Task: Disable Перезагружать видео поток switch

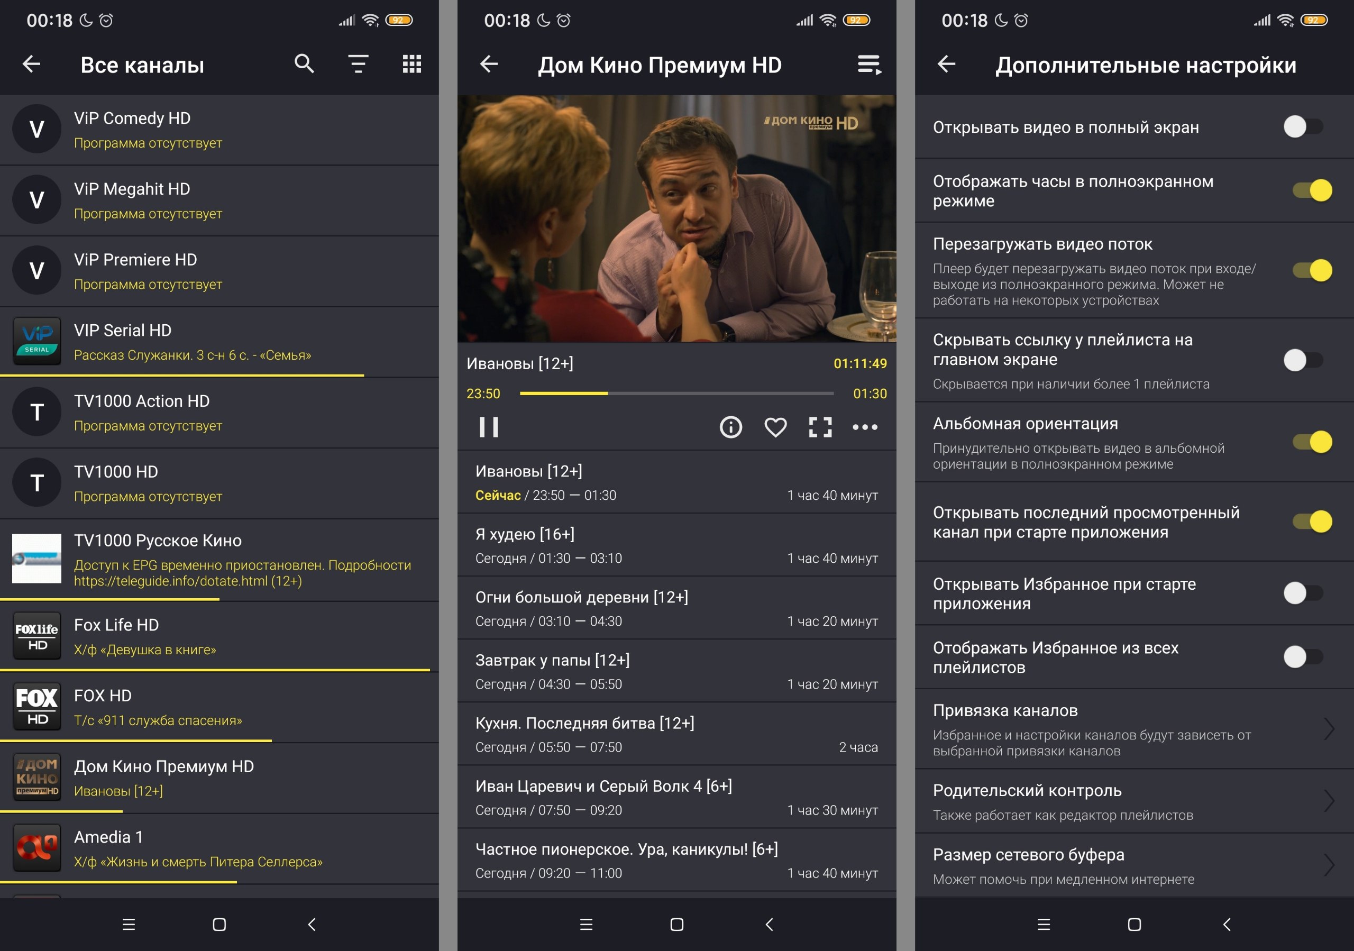Action: tap(1312, 270)
